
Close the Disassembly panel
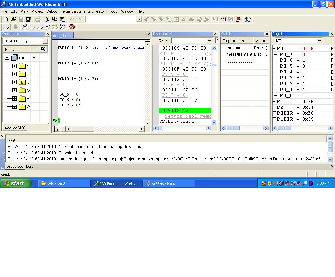(x=215, y=34)
